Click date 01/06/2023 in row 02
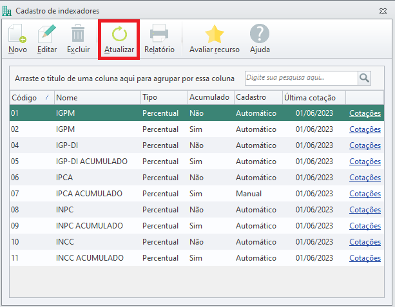395x307 pixels. (314, 129)
